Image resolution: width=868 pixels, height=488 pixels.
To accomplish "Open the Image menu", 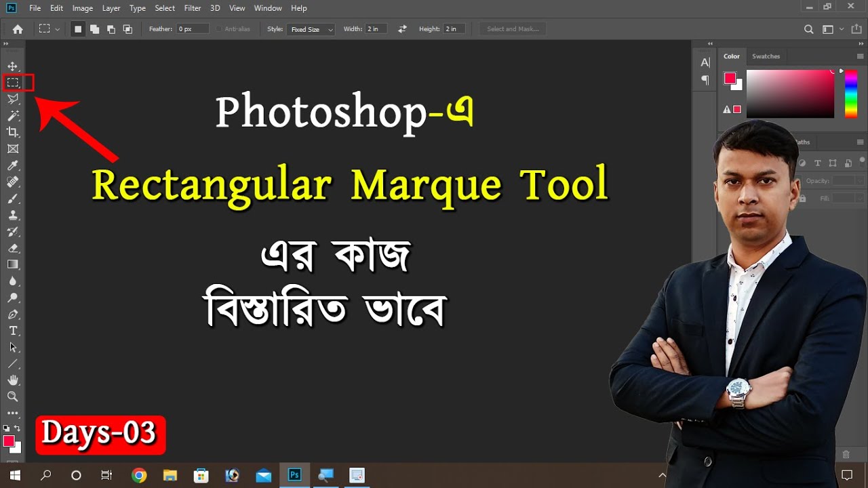I will tap(83, 8).
